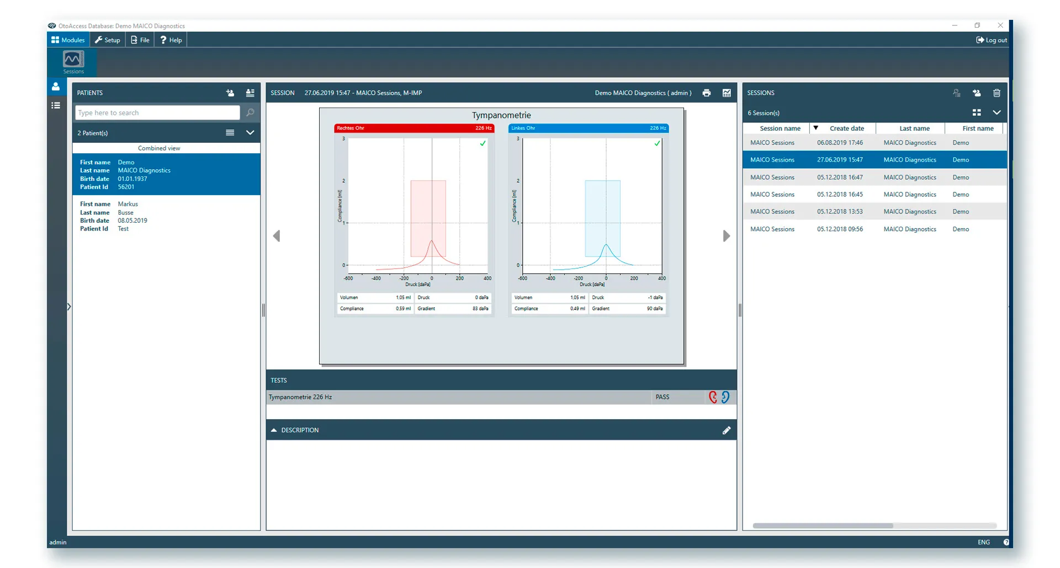Open patient details icon in Patients panel
The width and height of the screenshot is (1060, 568).
(250, 93)
